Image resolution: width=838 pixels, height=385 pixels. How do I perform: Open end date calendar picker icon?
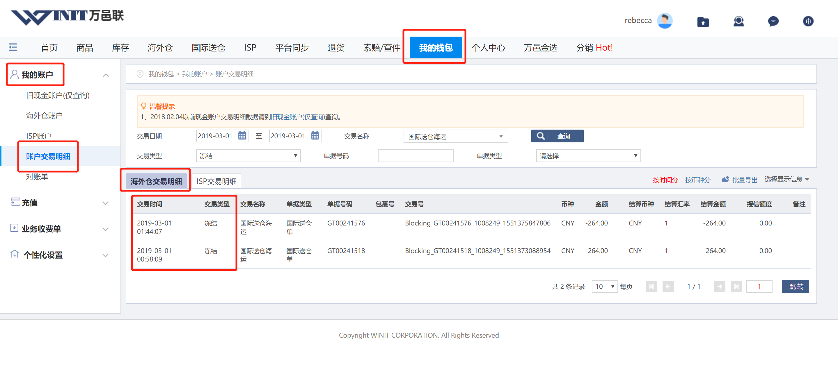(315, 135)
